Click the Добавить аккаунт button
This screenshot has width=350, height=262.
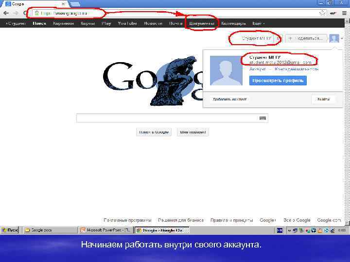229,99
